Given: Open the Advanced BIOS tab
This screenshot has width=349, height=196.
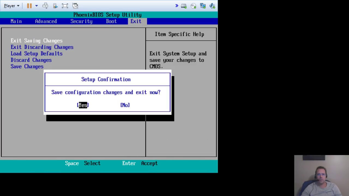Looking at the screenshot, I should (x=46, y=21).
